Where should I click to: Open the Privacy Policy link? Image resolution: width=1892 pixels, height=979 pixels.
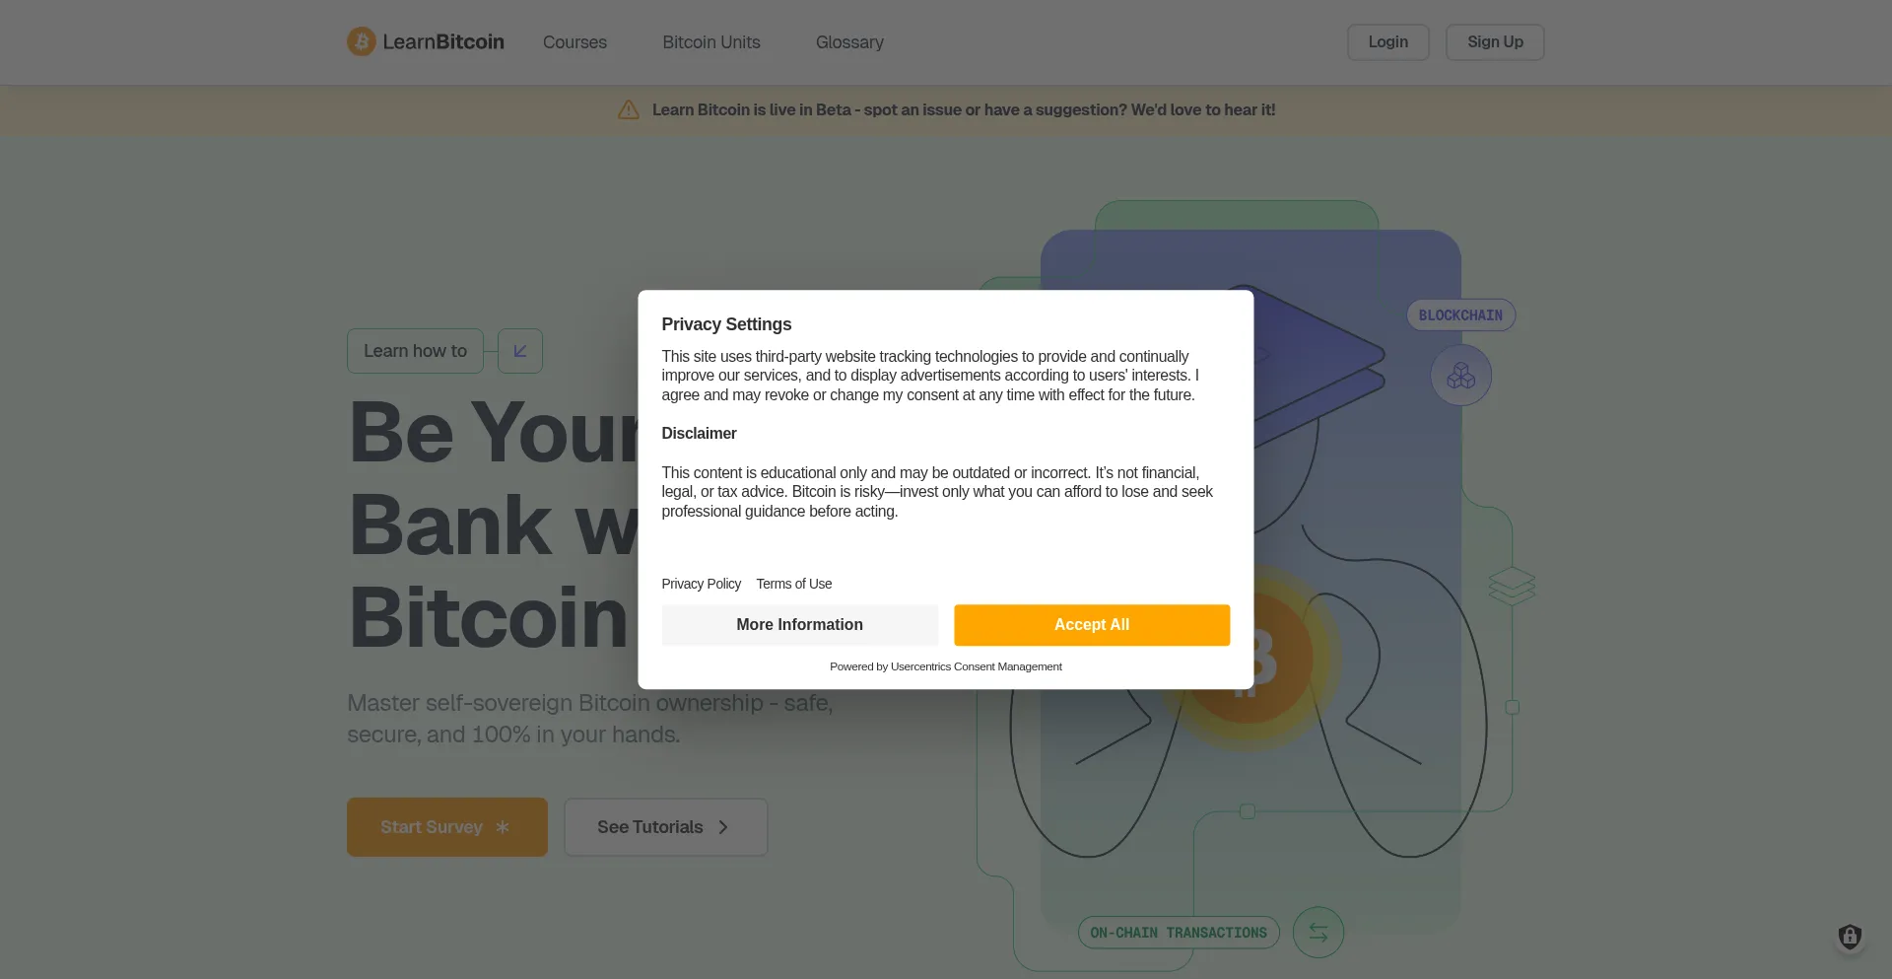pos(701,584)
